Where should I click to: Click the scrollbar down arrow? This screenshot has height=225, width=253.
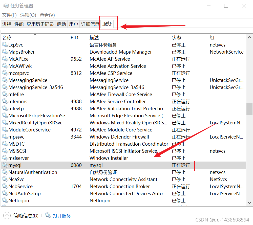tap(249, 202)
